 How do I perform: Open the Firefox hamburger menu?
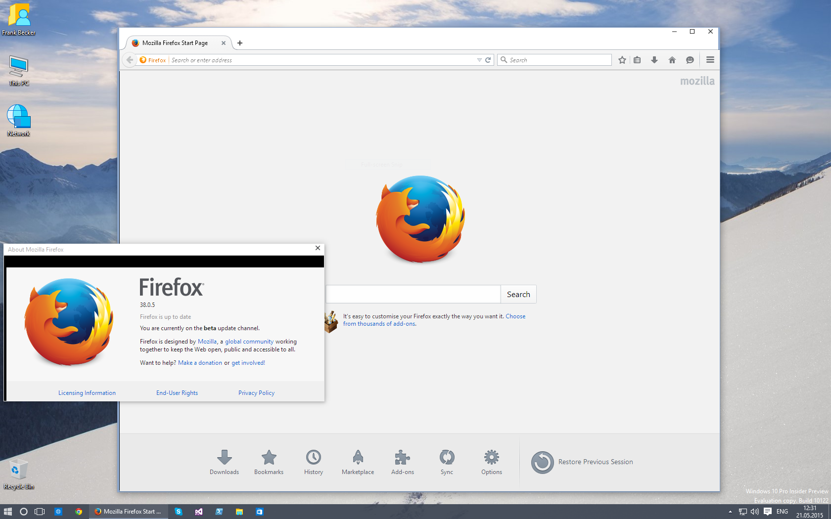pyautogui.click(x=710, y=60)
